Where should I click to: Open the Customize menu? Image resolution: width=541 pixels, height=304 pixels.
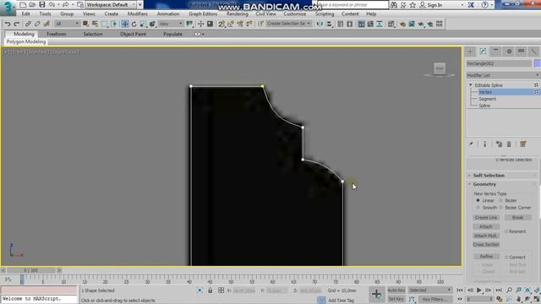point(295,14)
